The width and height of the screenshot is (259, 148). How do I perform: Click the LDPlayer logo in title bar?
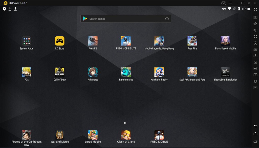pyautogui.click(x=6, y=3)
